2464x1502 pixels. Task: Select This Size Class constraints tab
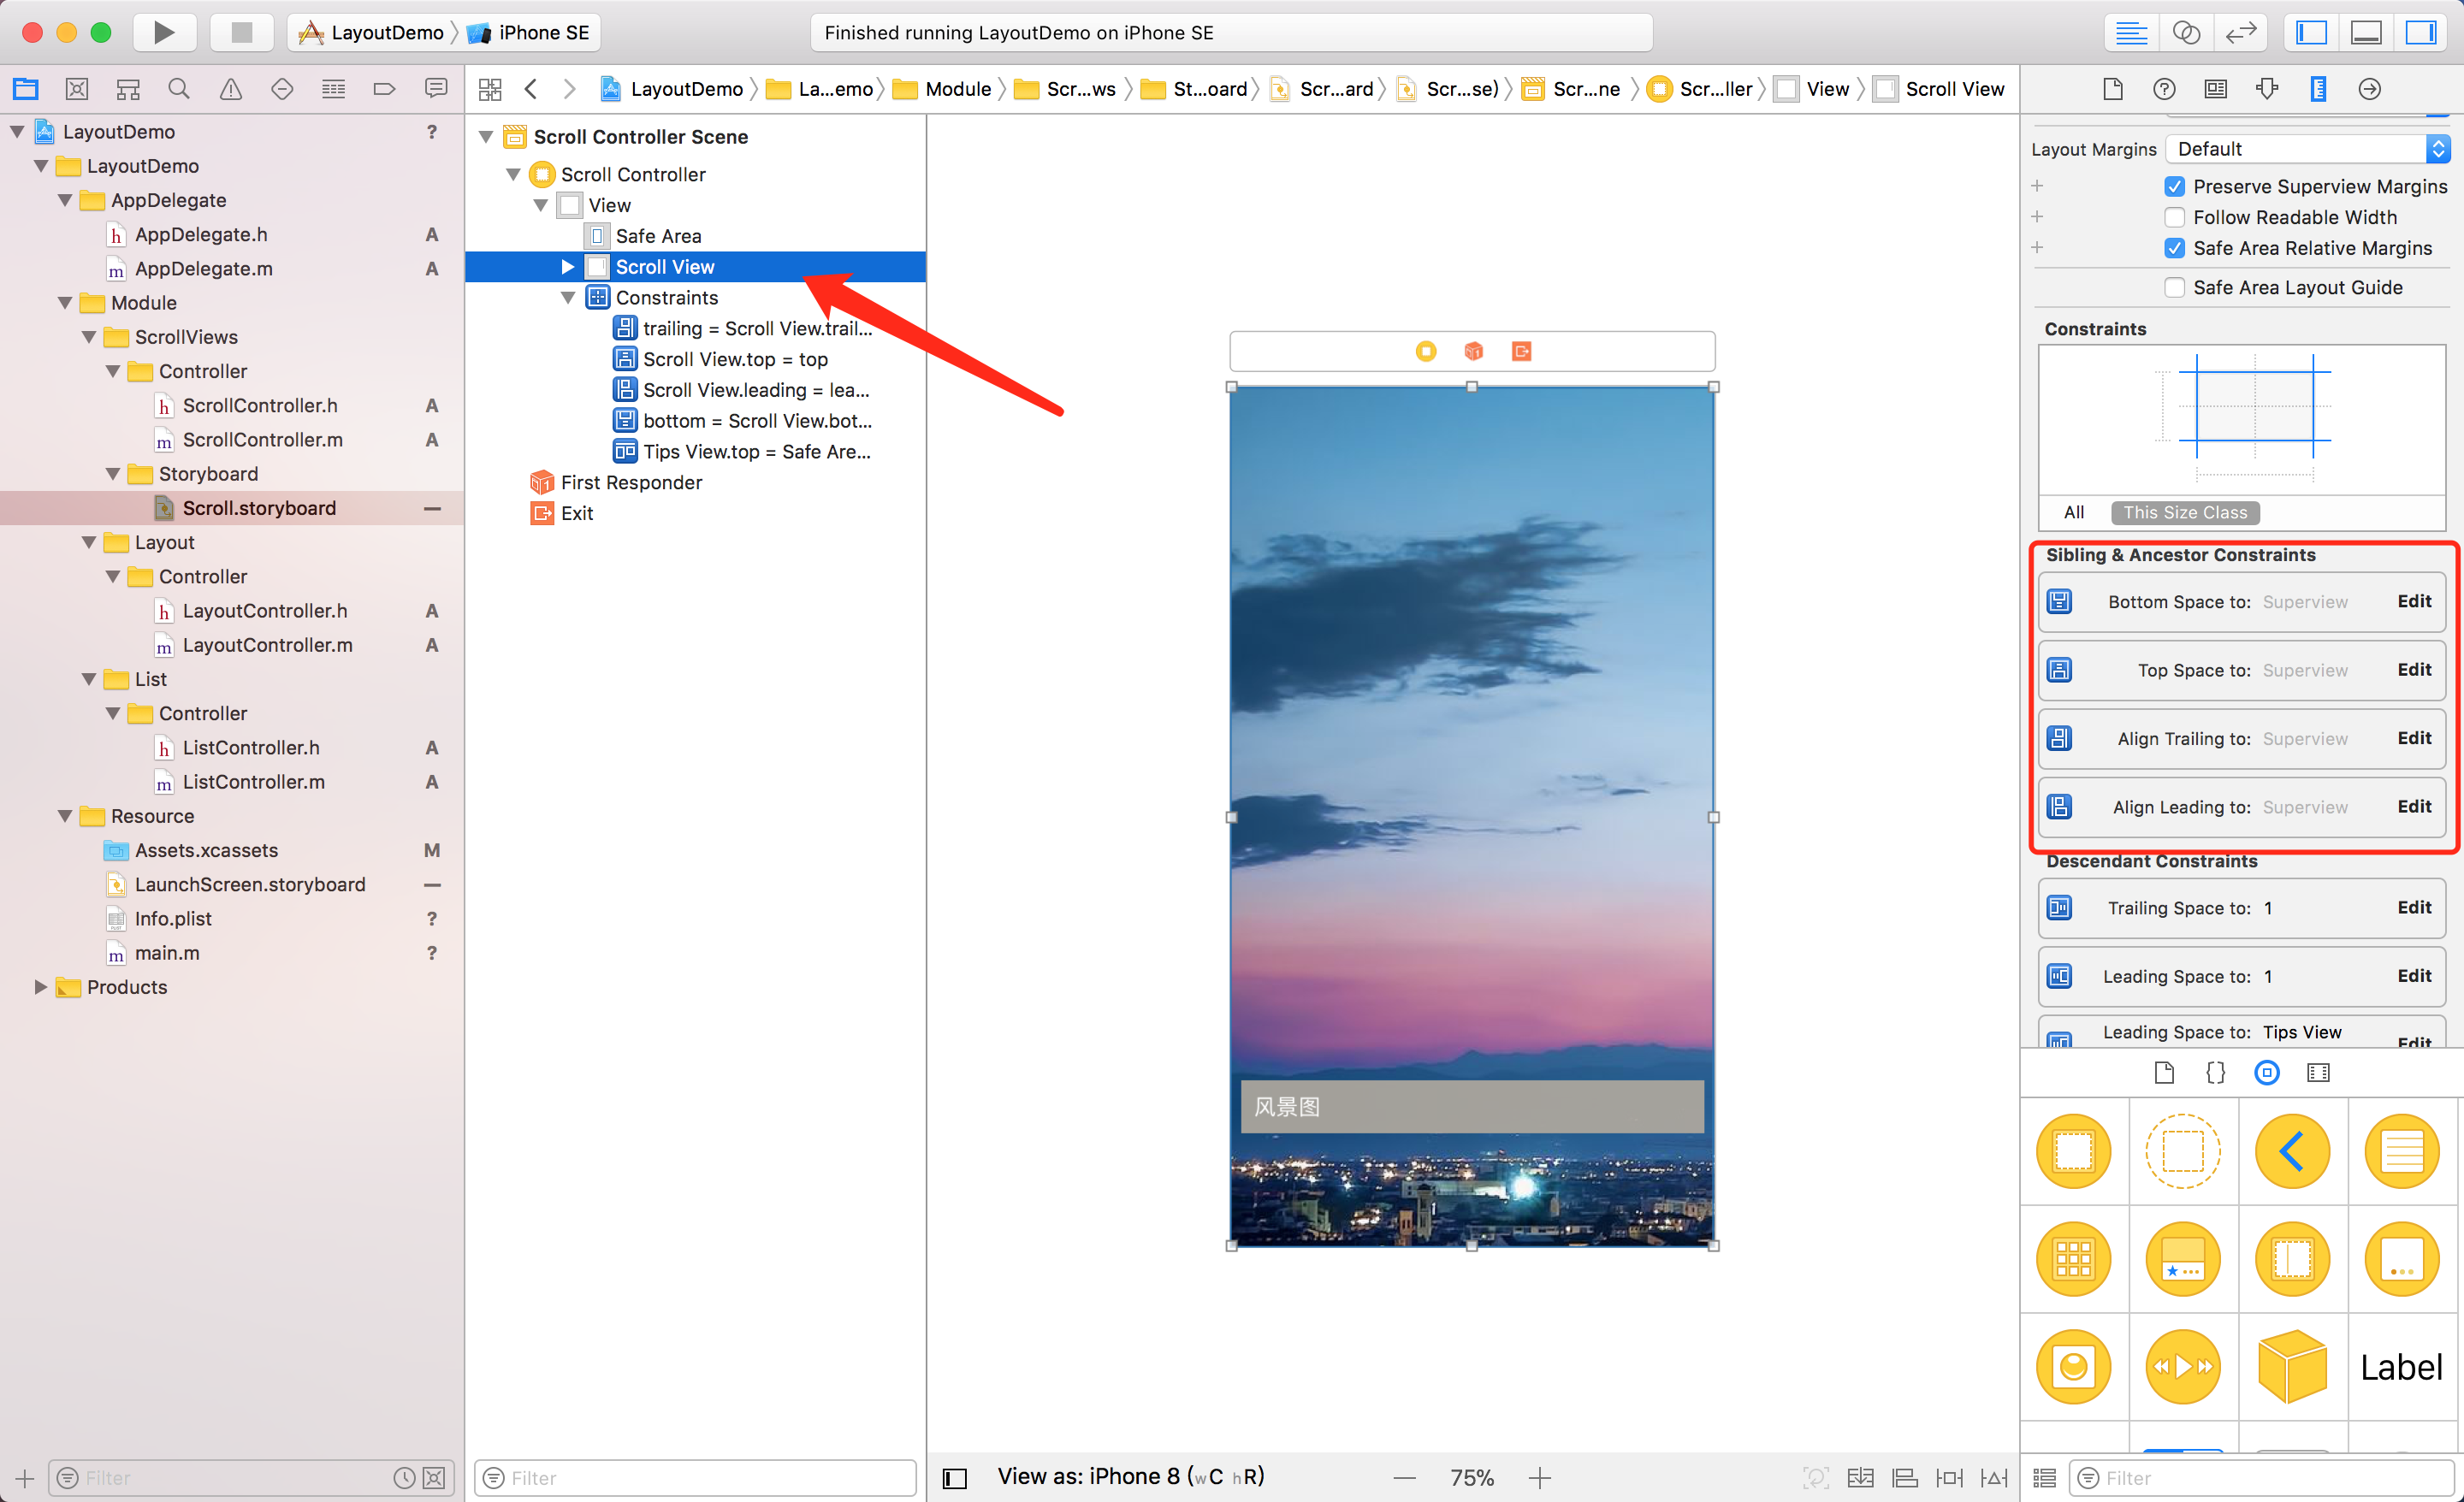pos(2184,512)
